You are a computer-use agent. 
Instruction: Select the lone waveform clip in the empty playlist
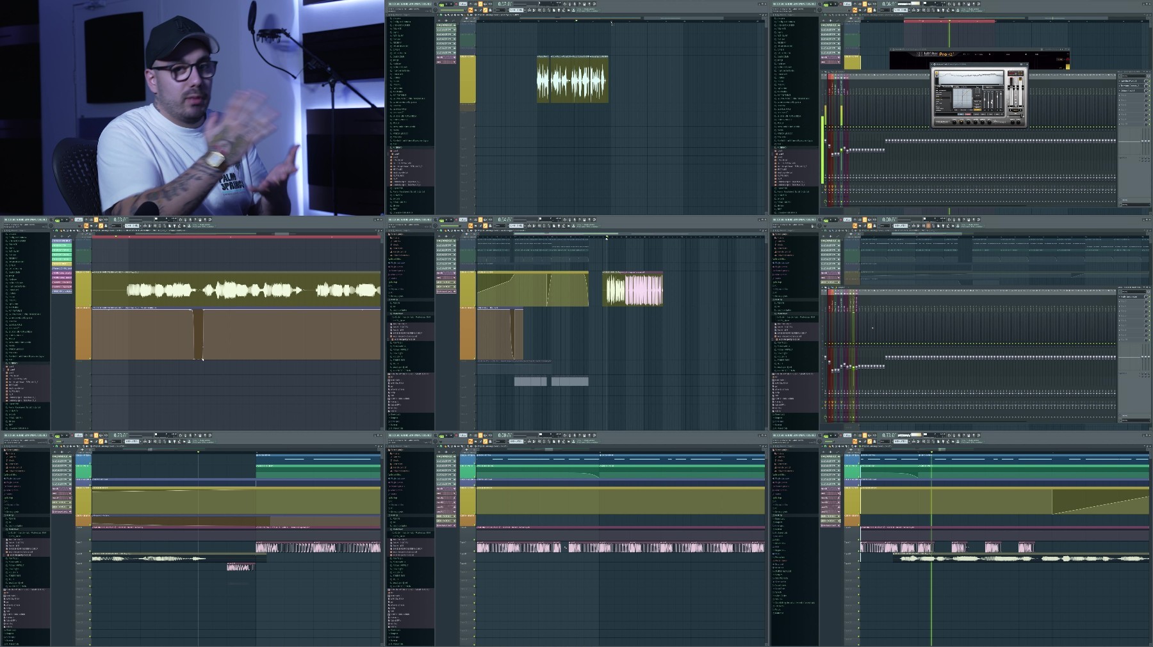pyautogui.click(x=573, y=79)
